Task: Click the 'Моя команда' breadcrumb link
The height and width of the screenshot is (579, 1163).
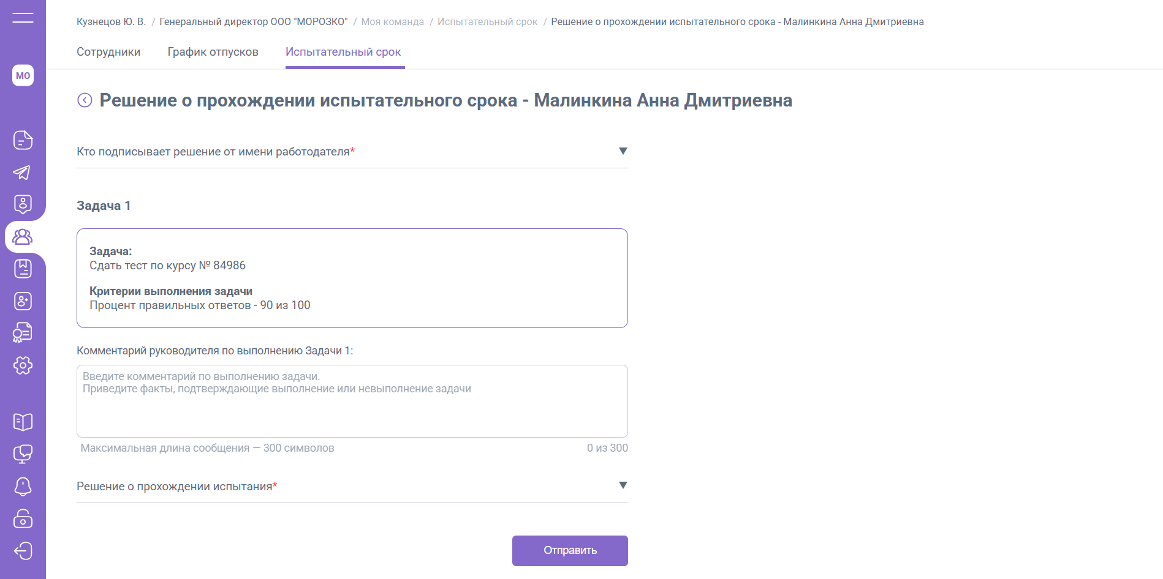Action: [x=392, y=22]
